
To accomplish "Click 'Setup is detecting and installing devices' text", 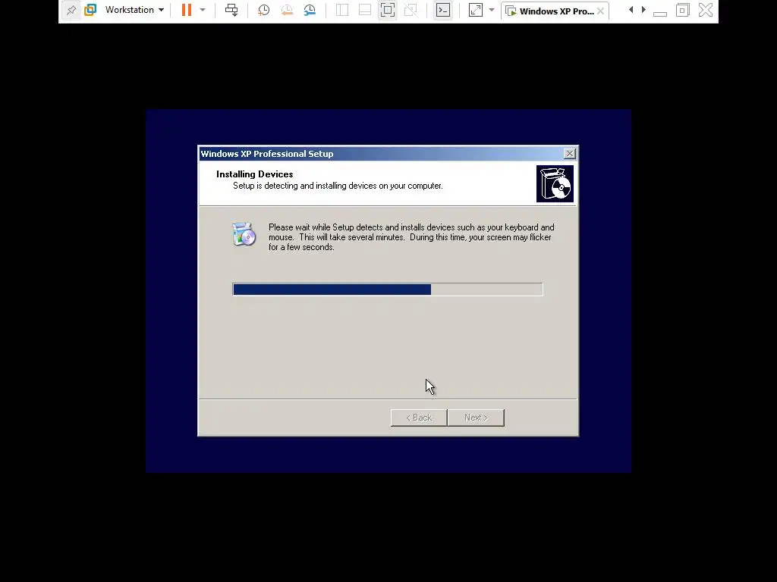I will tap(338, 186).
